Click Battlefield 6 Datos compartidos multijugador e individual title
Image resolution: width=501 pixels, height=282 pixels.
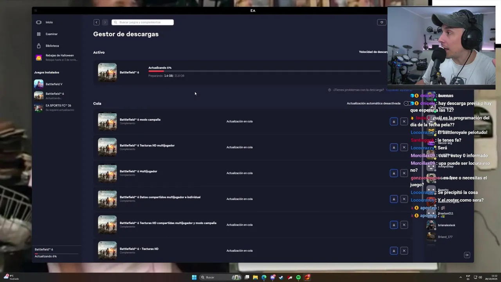coord(160,197)
